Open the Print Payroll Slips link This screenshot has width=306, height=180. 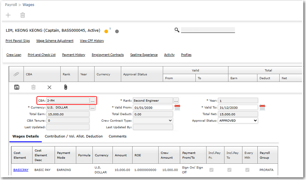coord(18,41)
